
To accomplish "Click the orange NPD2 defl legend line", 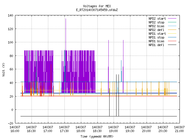I will pos(172,30).
